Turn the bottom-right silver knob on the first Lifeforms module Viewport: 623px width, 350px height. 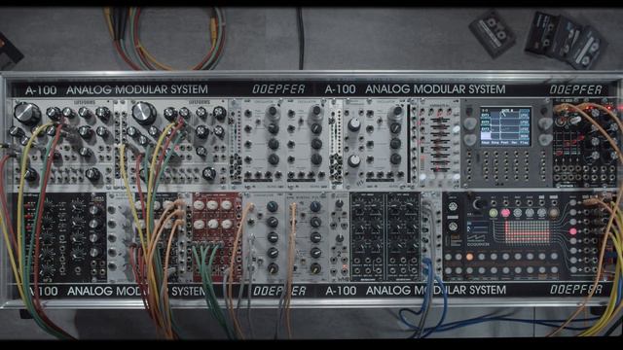(x=92, y=174)
